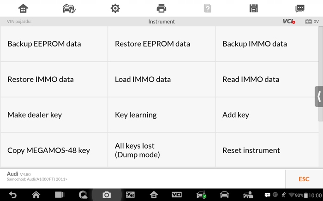Click the printer icon
This screenshot has width=323, height=201.
pos(161,8)
